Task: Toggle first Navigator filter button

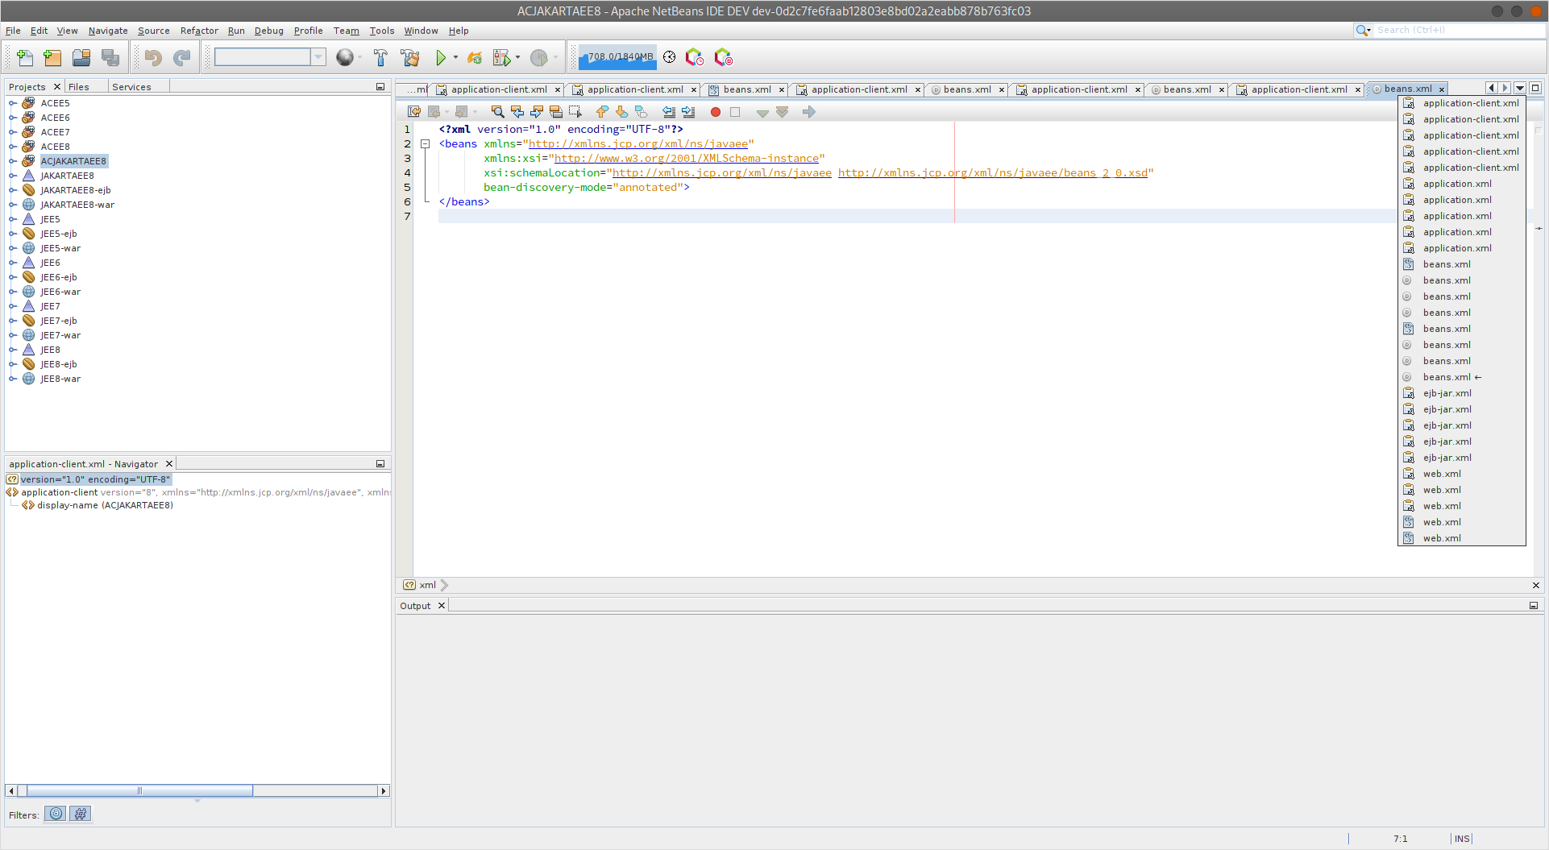Action: click(x=56, y=814)
